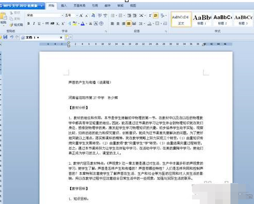Apply the 标题 3 heading style
The image size is (254, 204).
coord(243,19)
